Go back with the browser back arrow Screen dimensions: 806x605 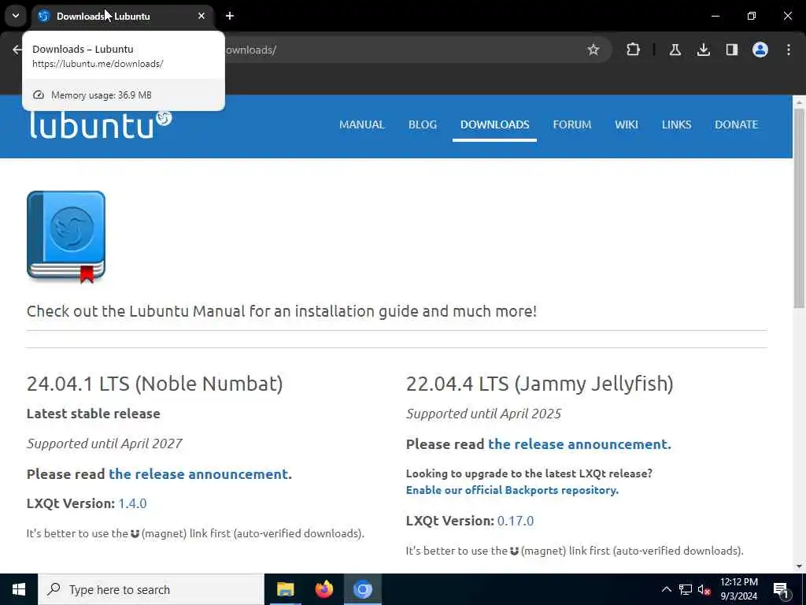(x=17, y=50)
